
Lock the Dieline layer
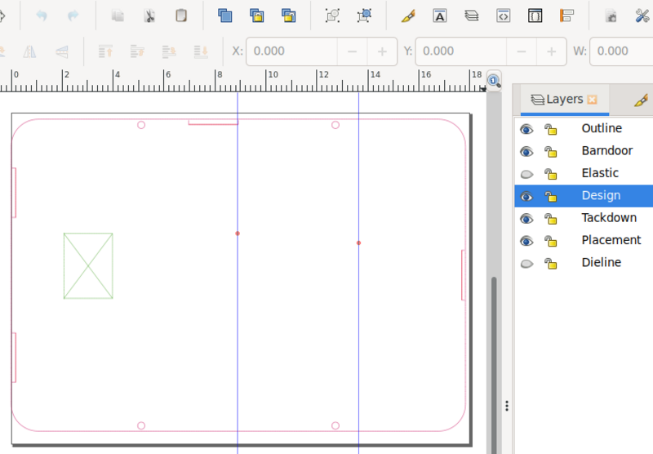click(550, 264)
